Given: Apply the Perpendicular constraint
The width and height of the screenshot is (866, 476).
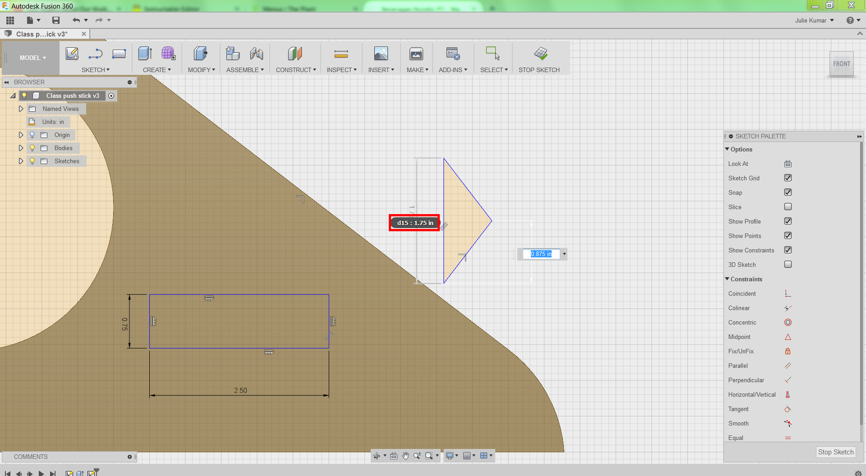Looking at the screenshot, I should coord(788,380).
